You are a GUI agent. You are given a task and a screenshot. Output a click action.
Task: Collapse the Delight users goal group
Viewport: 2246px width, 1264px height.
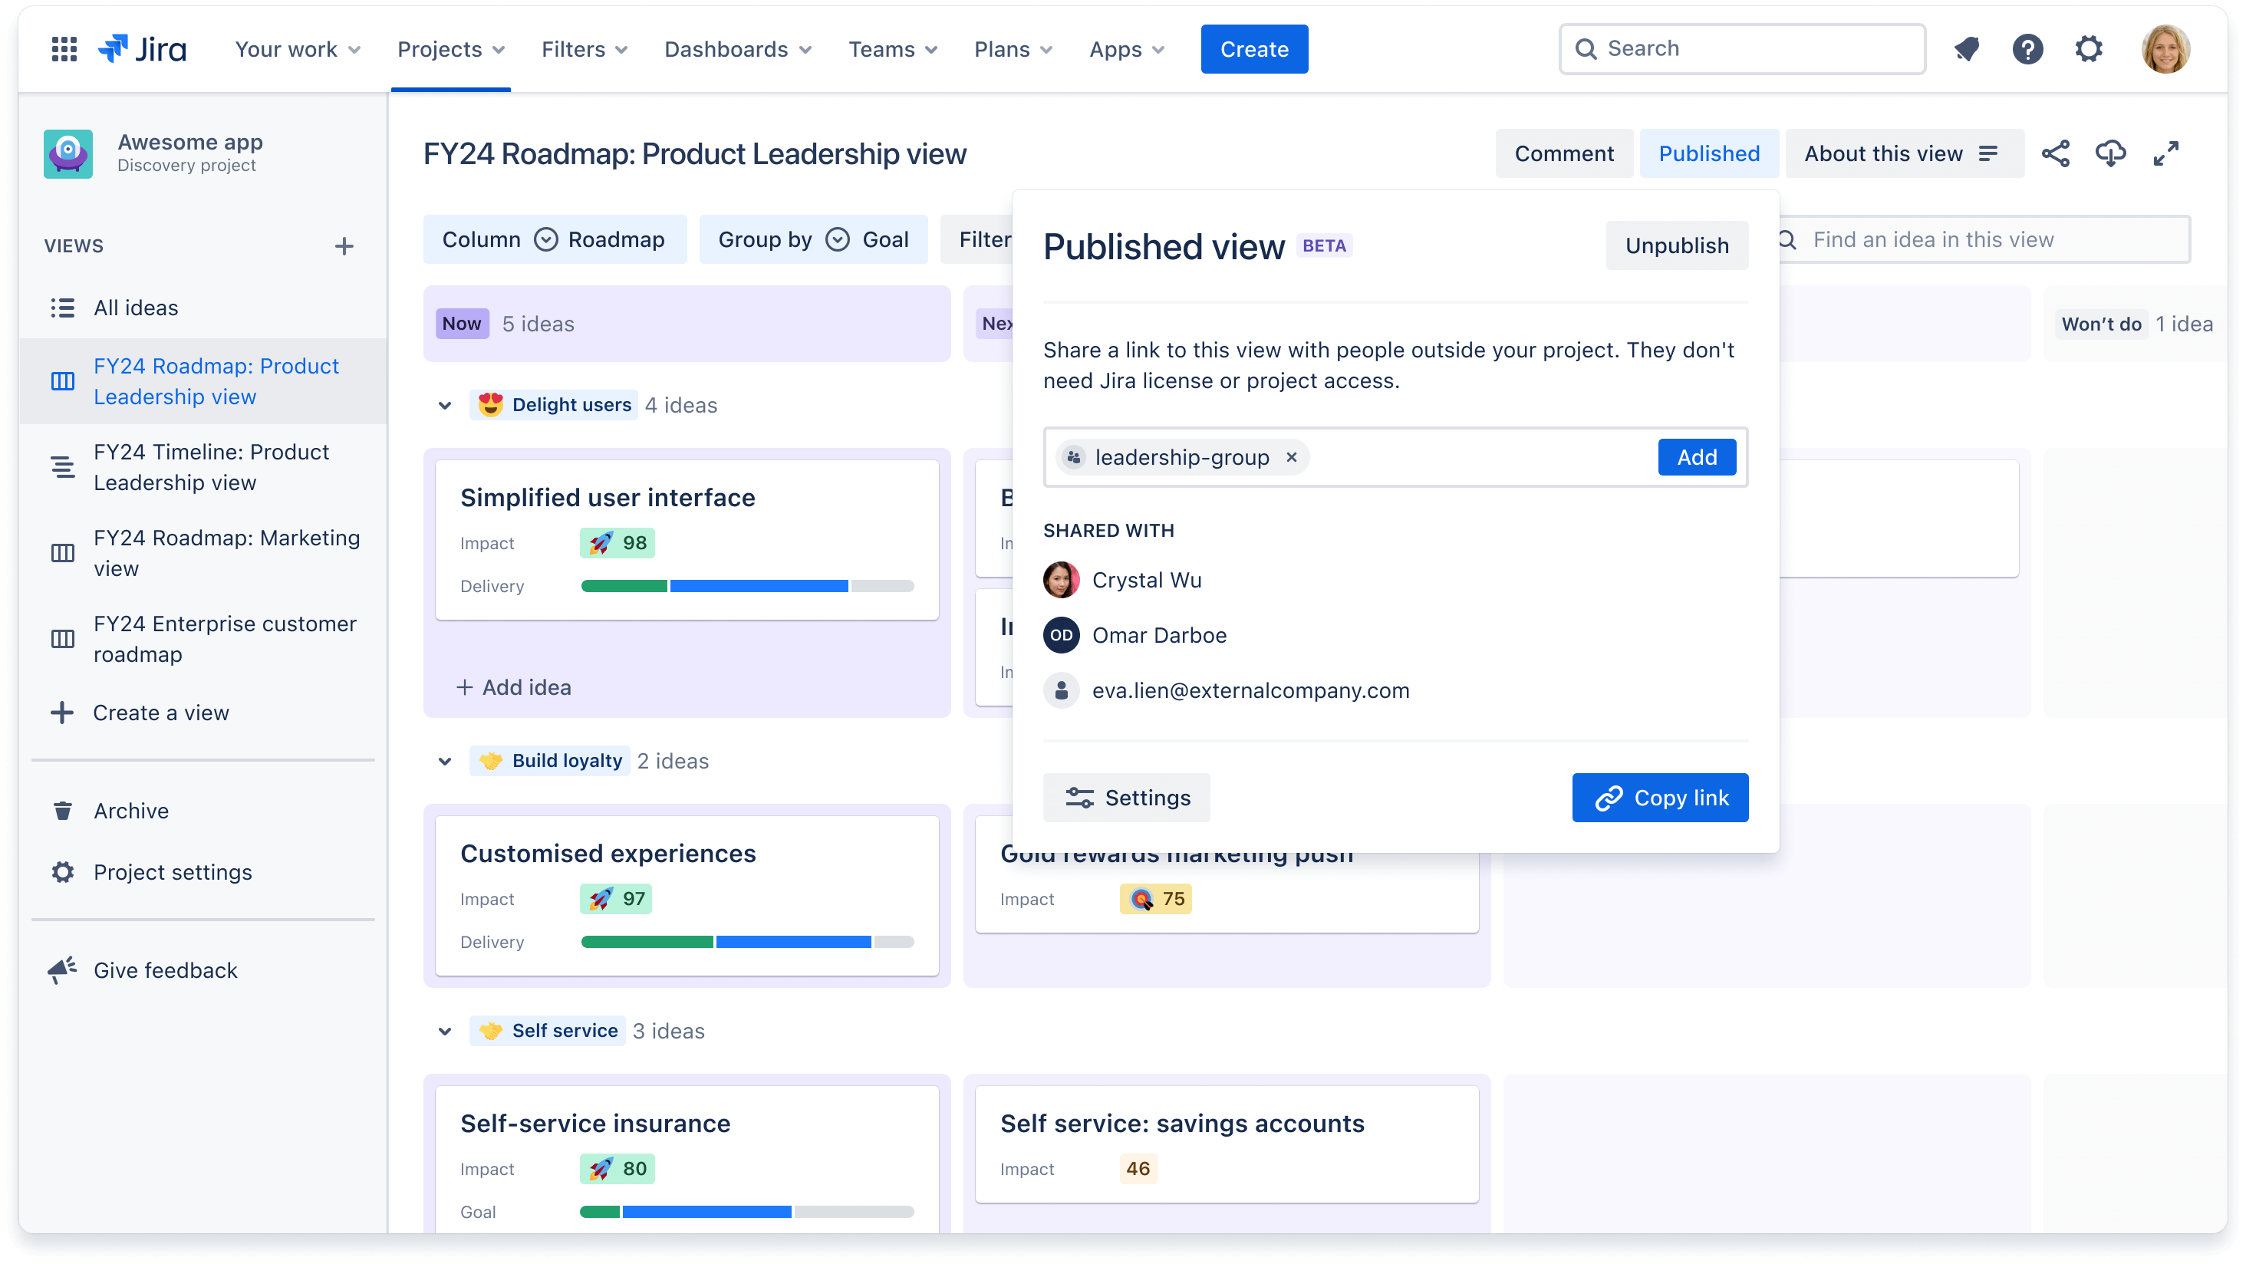coord(447,404)
